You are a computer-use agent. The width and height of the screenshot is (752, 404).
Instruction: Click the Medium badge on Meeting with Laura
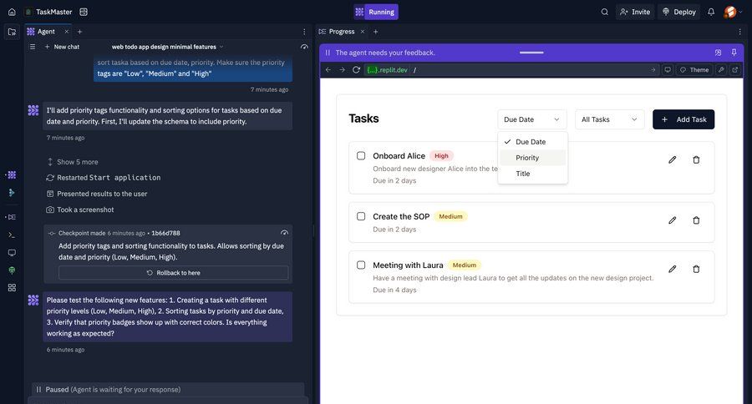[x=465, y=265]
